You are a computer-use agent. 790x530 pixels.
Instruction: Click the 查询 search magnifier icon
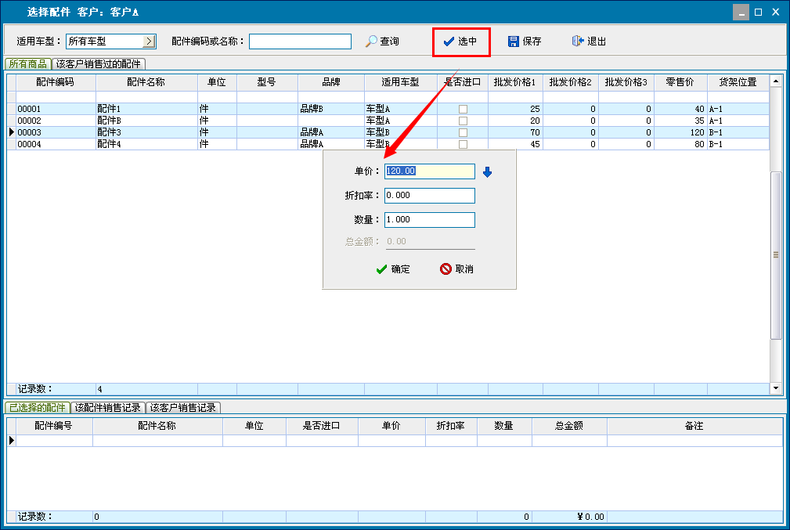pos(371,41)
